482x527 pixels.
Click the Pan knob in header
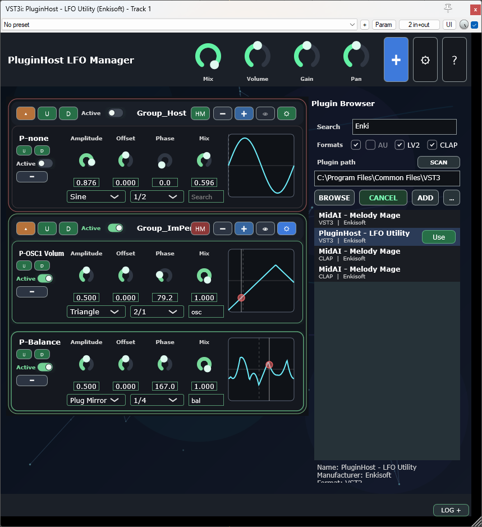pos(356,55)
